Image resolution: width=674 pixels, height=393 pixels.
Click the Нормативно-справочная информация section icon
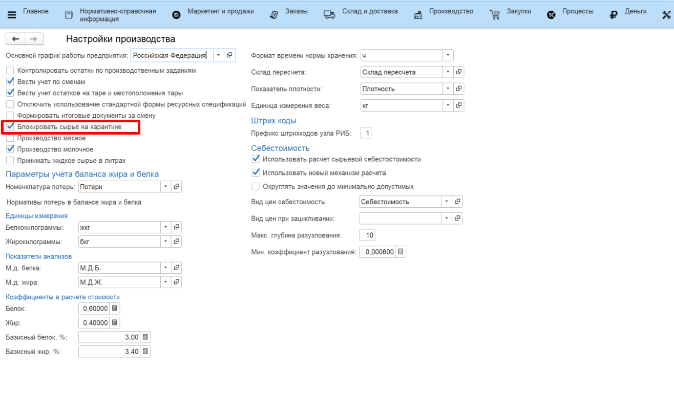[x=69, y=15]
